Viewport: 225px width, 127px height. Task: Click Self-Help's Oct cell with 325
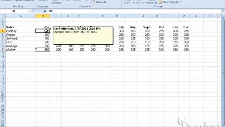point(157,38)
